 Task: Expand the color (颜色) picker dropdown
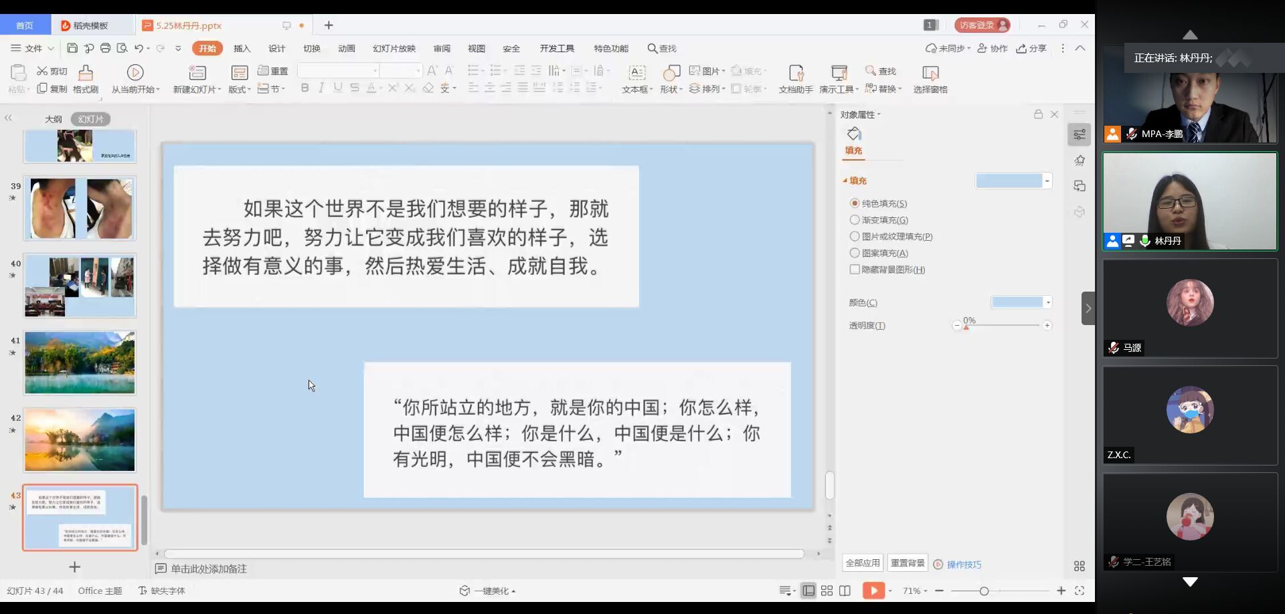1048,302
